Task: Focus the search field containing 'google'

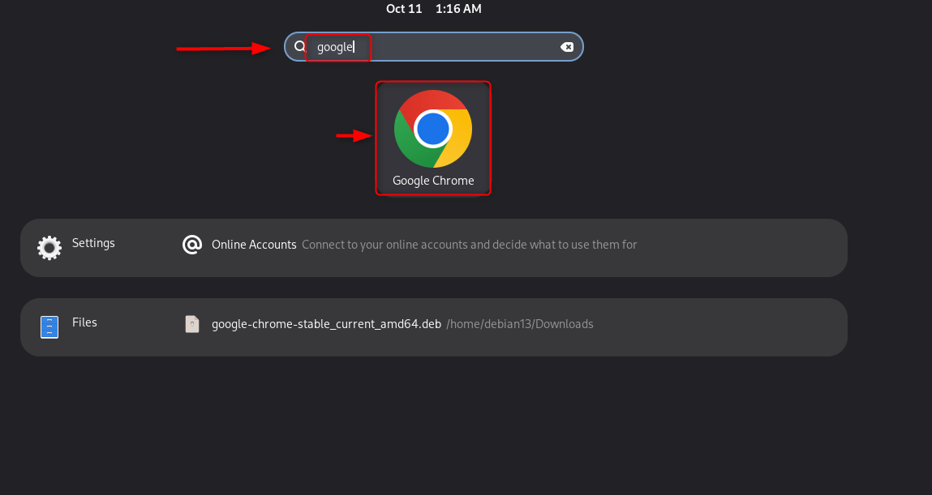Action: tap(336, 47)
